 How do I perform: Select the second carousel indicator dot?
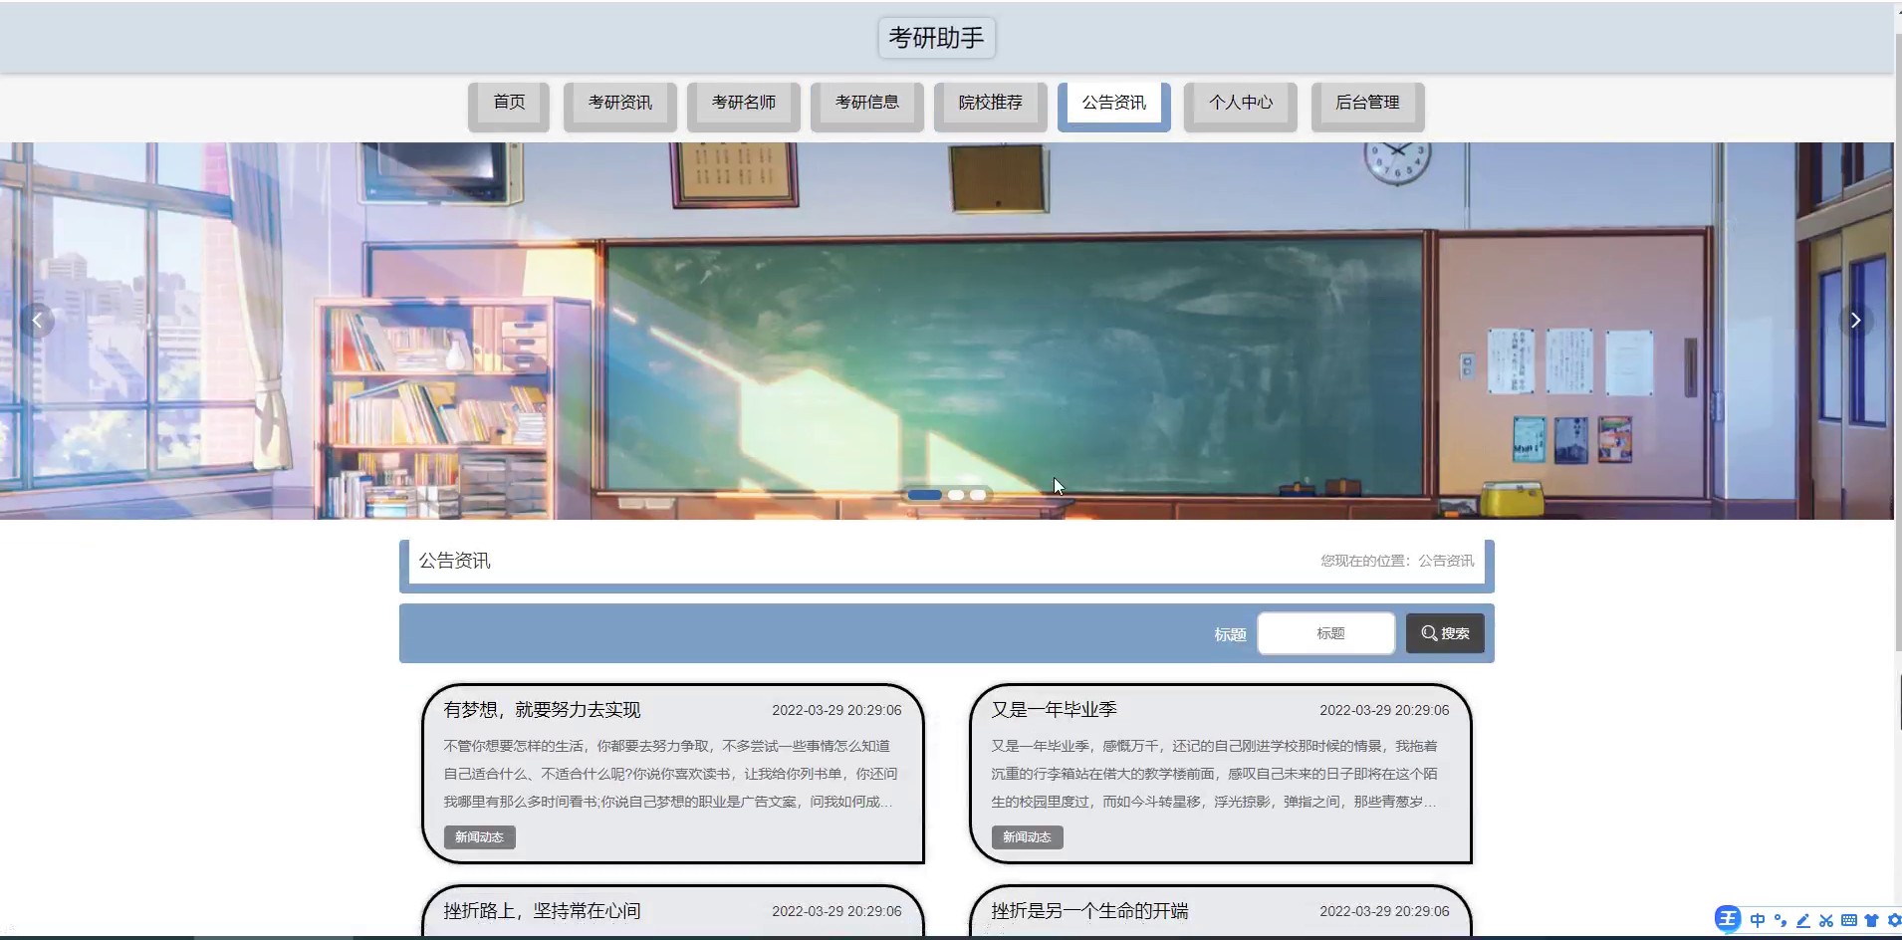click(x=956, y=495)
